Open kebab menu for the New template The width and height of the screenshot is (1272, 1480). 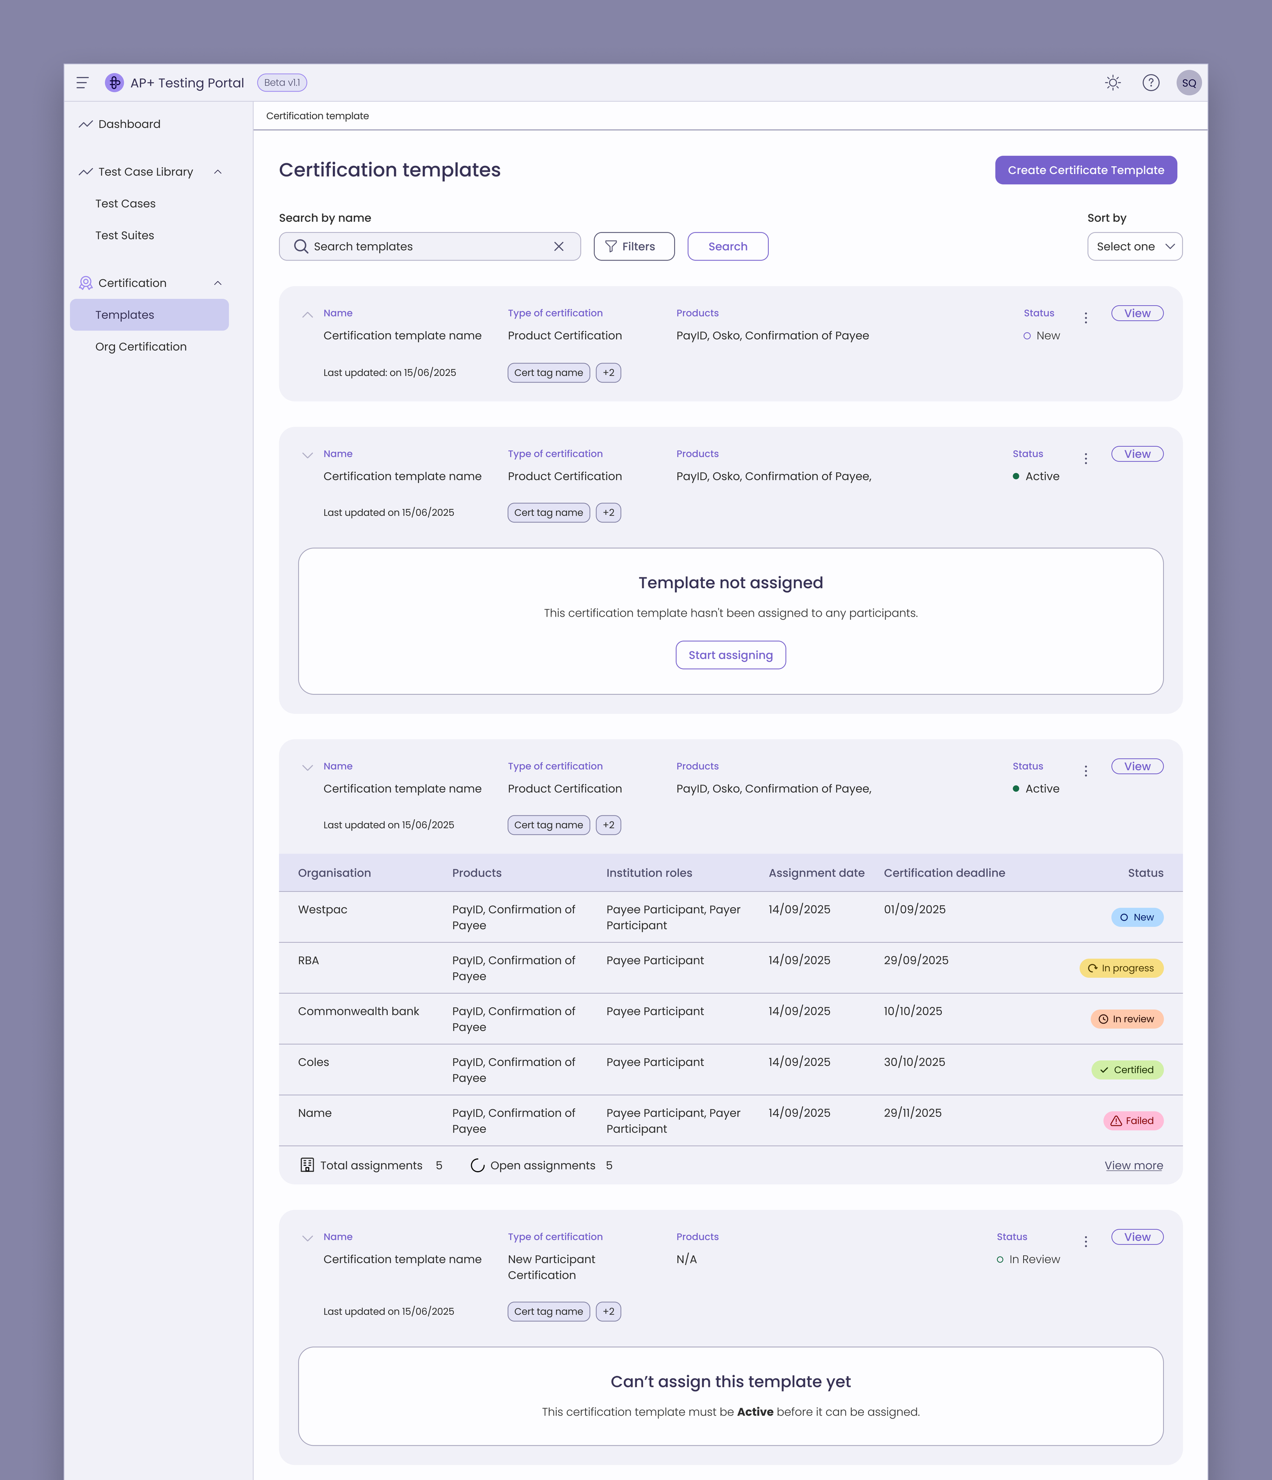1086,318
